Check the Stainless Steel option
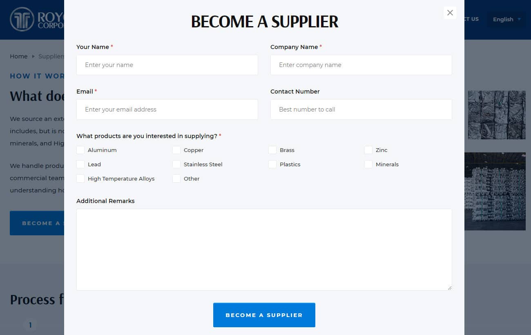Screen dimensions: 531x335 [176, 164]
